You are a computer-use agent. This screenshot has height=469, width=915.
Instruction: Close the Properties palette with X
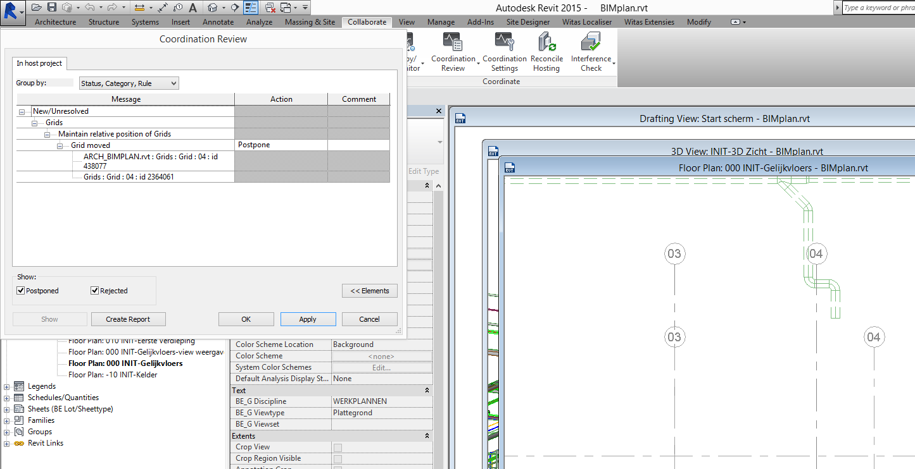point(439,111)
